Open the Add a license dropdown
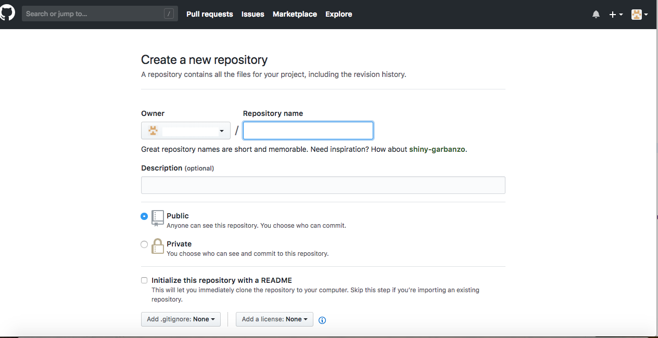658x338 pixels. [274, 319]
